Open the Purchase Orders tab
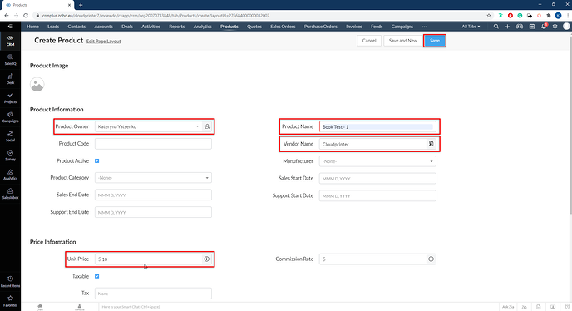 (x=321, y=27)
